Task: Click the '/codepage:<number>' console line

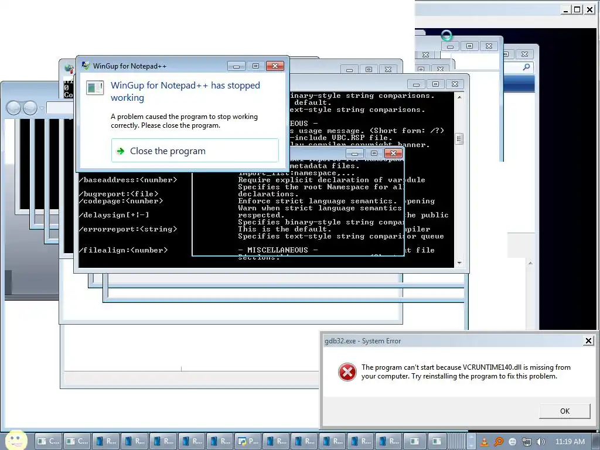Action: tap(121, 201)
